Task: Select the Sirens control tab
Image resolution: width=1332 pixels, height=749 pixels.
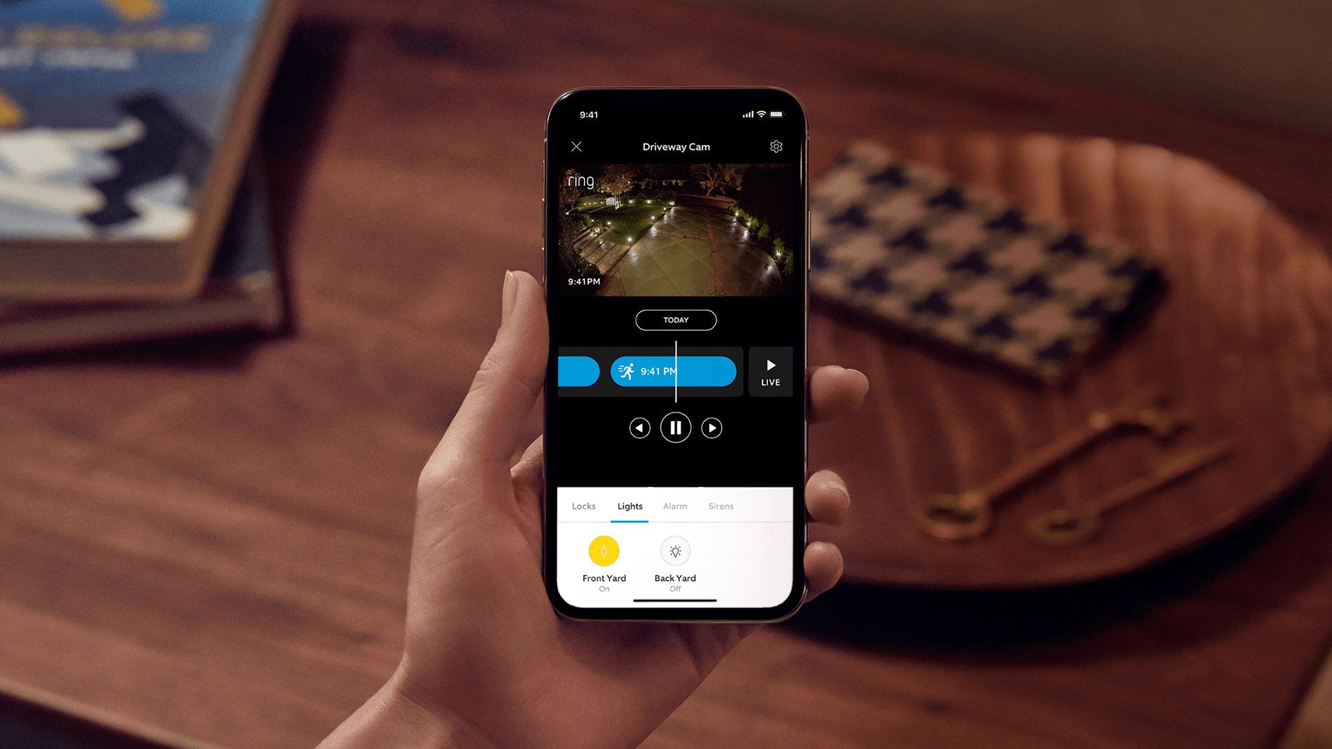Action: [721, 506]
